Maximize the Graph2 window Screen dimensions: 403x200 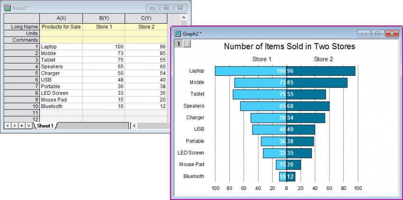[x=378, y=34]
